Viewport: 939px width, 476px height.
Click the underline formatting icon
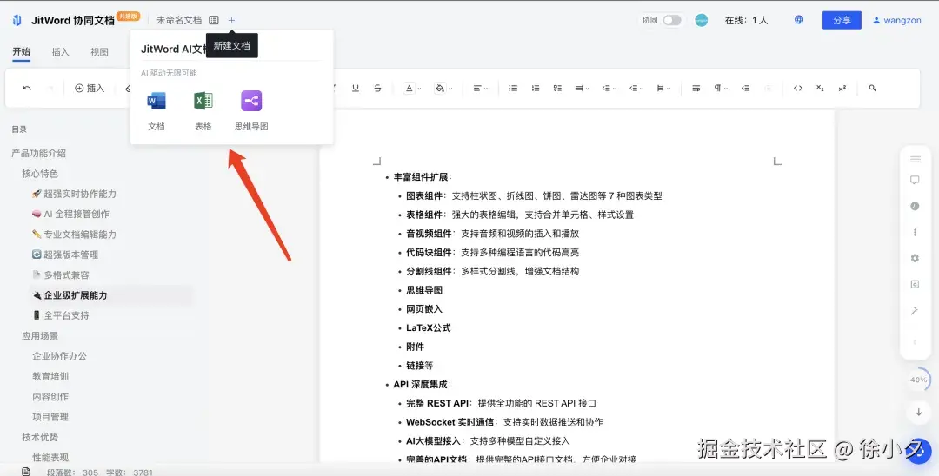click(x=356, y=88)
